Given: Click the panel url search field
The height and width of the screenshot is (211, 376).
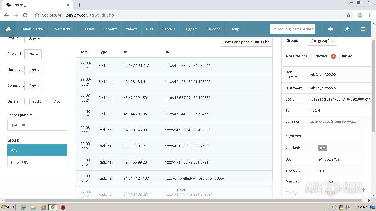Looking at the screenshot, I should click(37, 125).
